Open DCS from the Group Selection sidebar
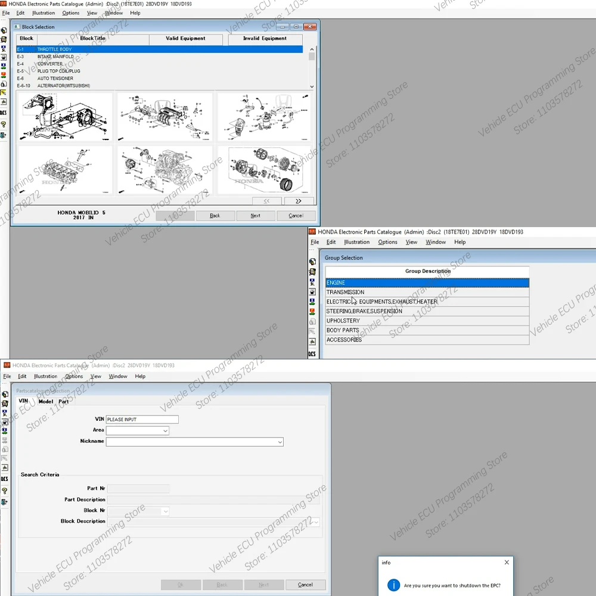The height and width of the screenshot is (596, 596). pos(312,354)
